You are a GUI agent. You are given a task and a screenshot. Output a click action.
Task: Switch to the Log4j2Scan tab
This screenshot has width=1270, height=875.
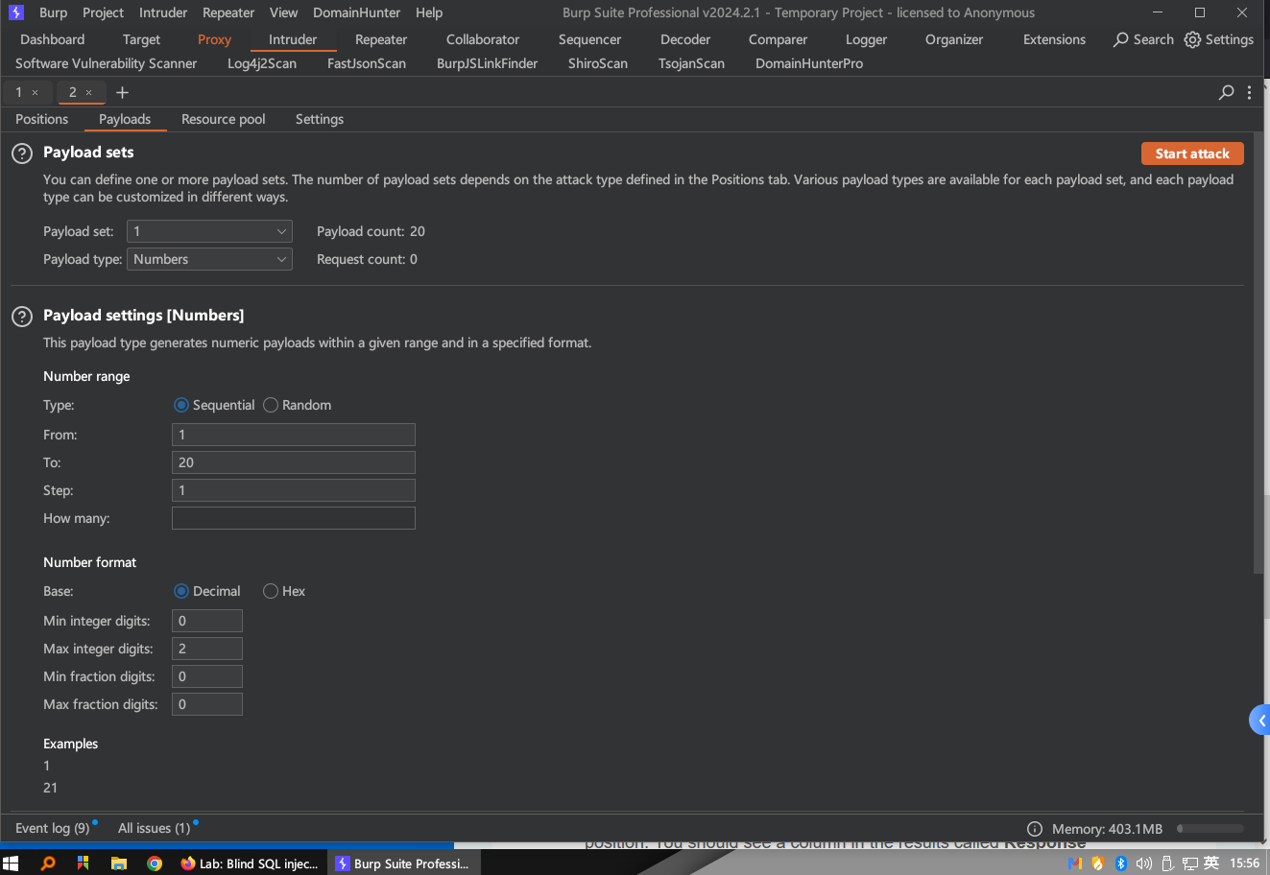(x=262, y=63)
